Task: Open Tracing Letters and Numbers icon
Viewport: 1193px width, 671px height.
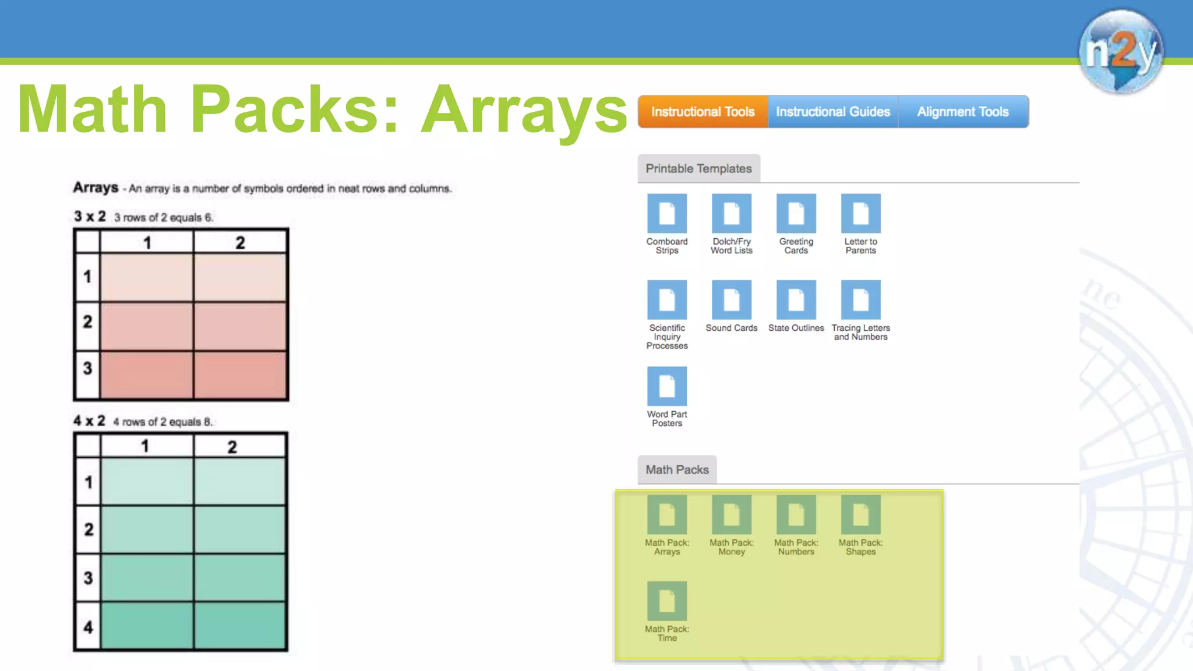Action: [861, 300]
